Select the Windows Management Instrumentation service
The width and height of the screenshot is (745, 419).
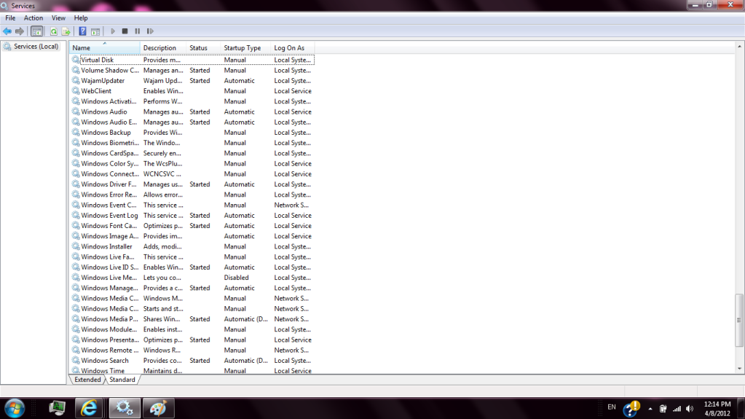click(110, 289)
